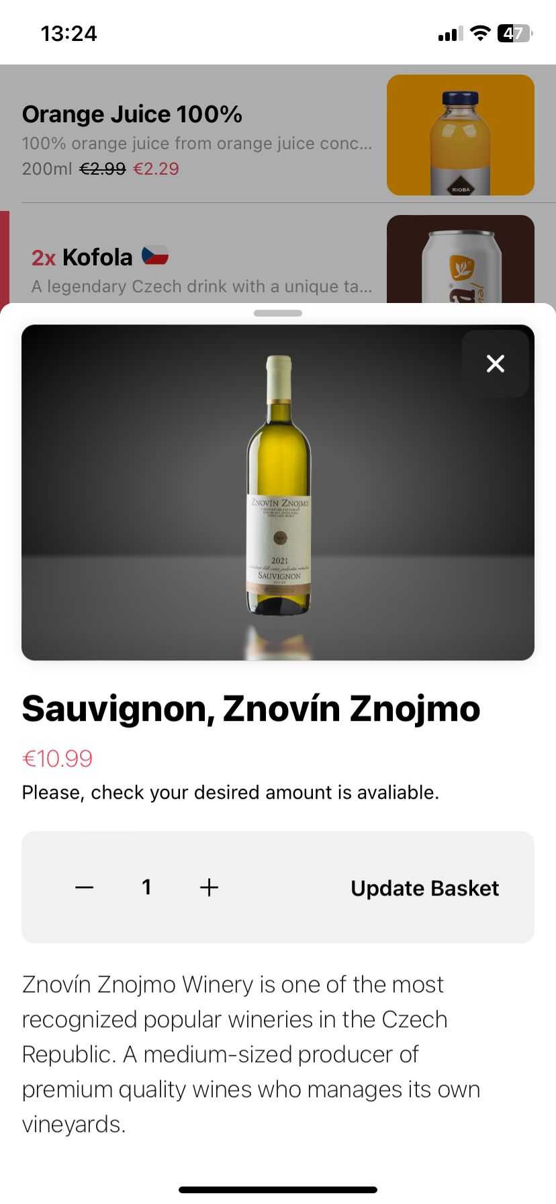Tap the 13:24 clock in status bar
The width and height of the screenshot is (556, 1204).
(68, 34)
